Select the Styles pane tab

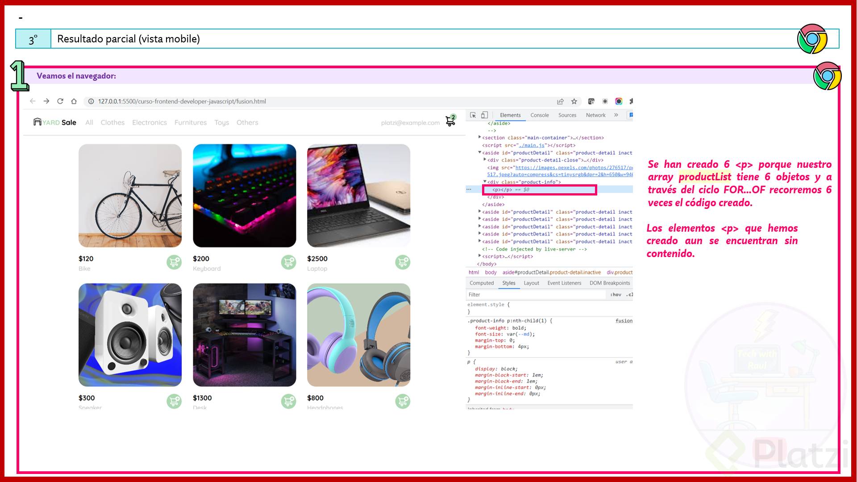tap(509, 283)
